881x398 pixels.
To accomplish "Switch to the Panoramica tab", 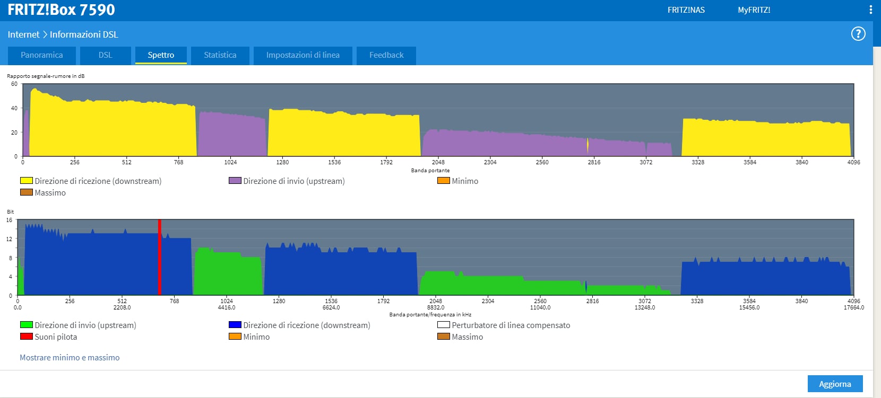I will [41, 55].
